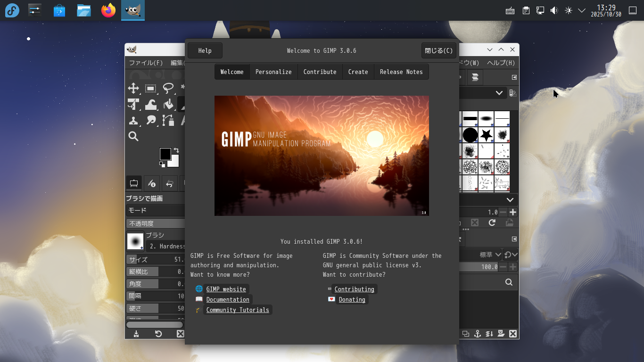Open the Community Tutorials link
644x362 pixels.
click(x=238, y=310)
